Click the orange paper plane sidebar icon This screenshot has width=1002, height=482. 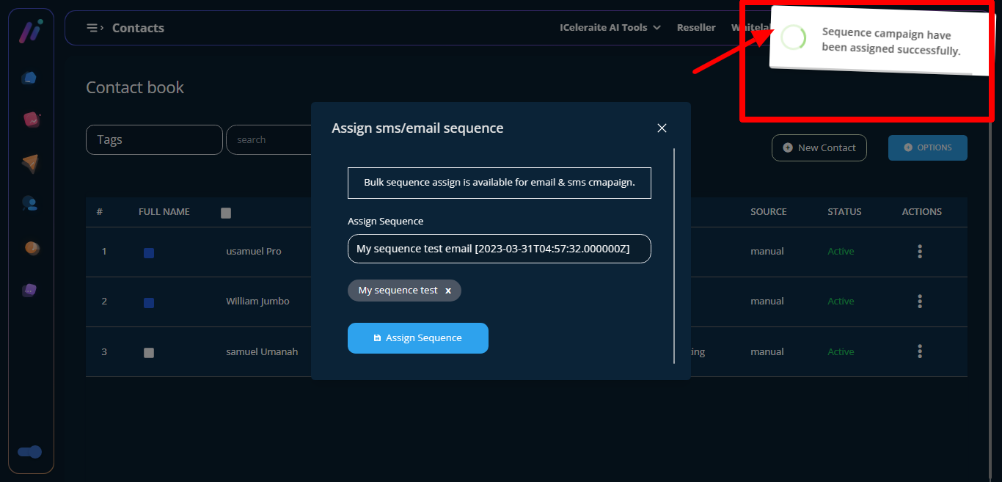coord(30,163)
